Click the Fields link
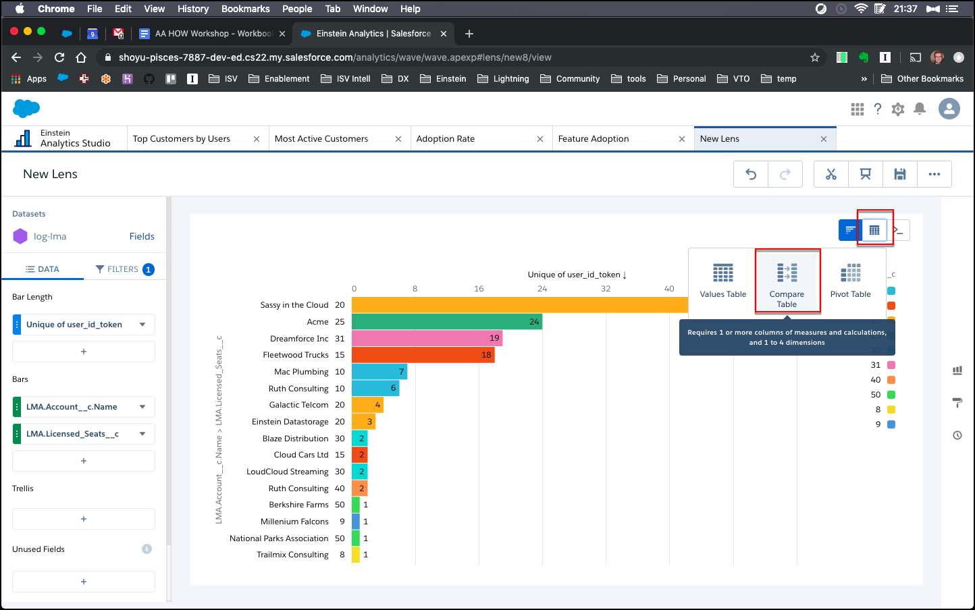The height and width of the screenshot is (610, 975). (142, 237)
